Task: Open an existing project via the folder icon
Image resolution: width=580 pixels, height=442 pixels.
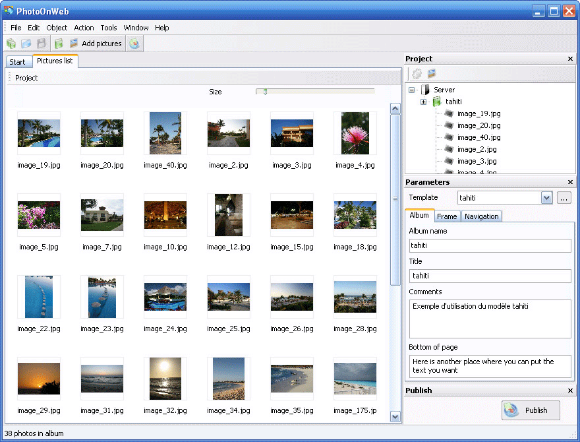Action: 26,43
